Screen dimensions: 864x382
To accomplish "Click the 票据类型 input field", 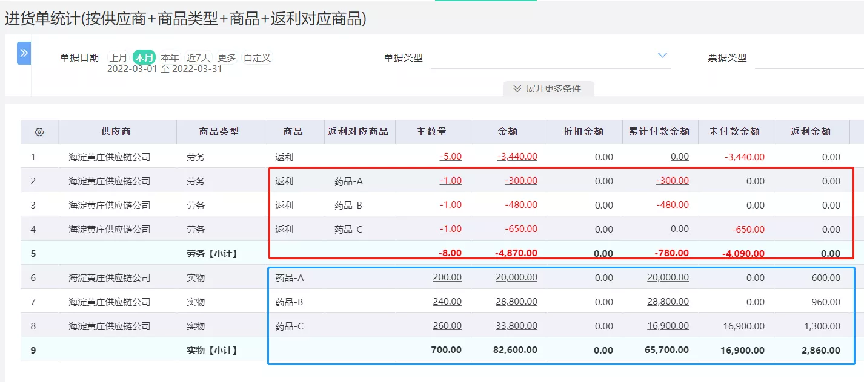I will (808, 58).
